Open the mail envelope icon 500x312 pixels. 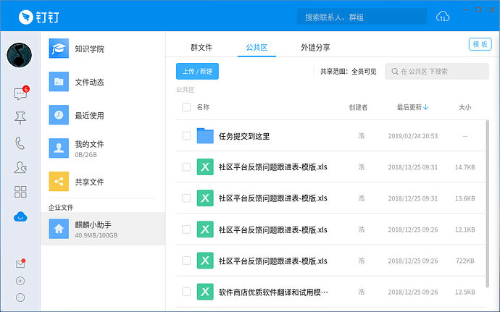coord(20,264)
